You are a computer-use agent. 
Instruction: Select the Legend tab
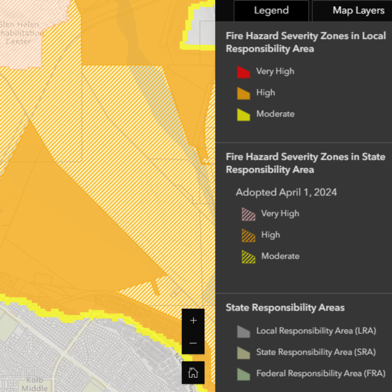click(271, 11)
